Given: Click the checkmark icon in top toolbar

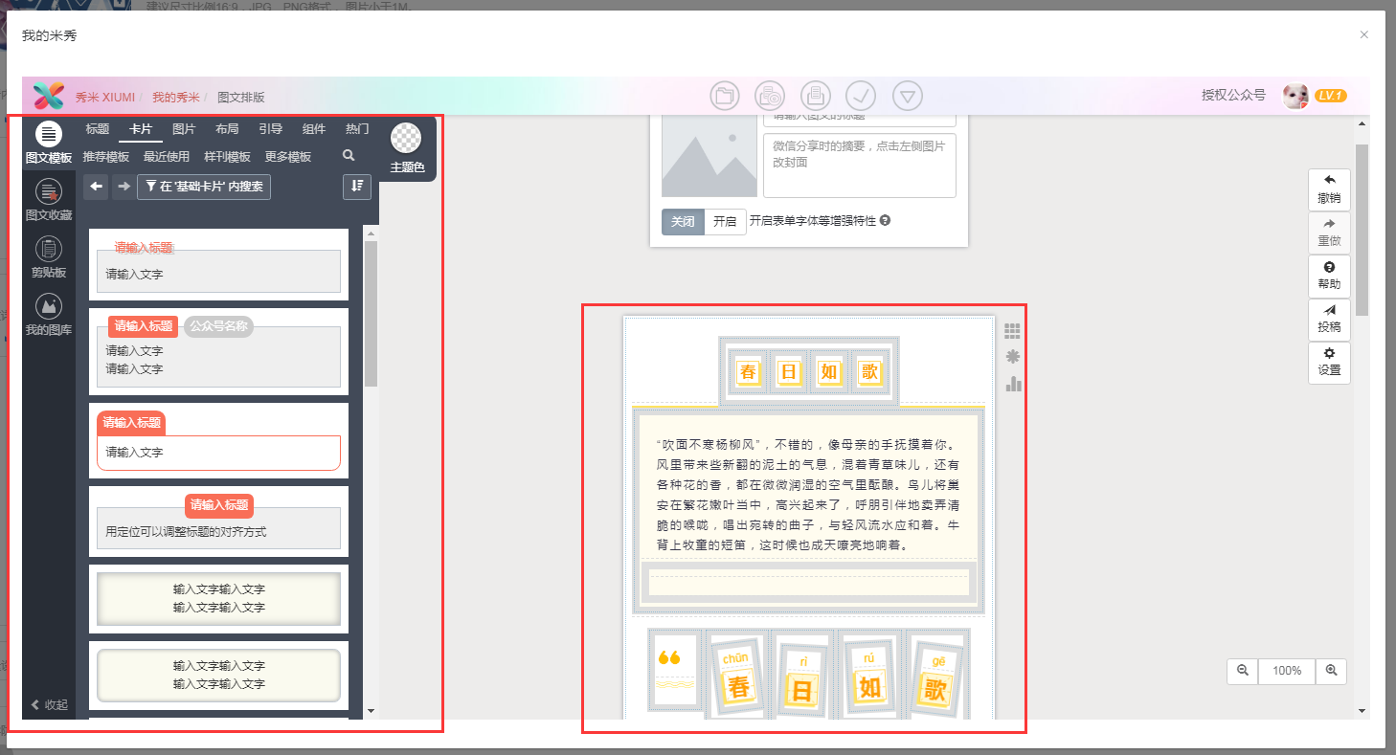Looking at the screenshot, I should [x=861, y=95].
